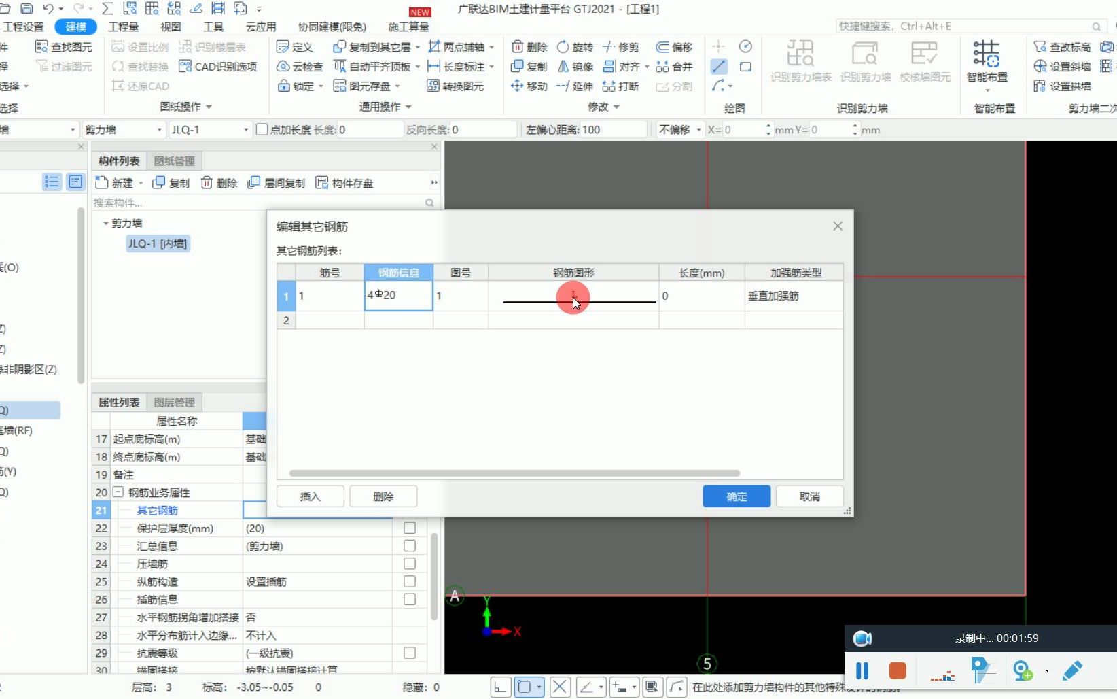Click 自动平齐顶板 tool
The height and width of the screenshot is (699, 1117).
(x=372, y=67)
